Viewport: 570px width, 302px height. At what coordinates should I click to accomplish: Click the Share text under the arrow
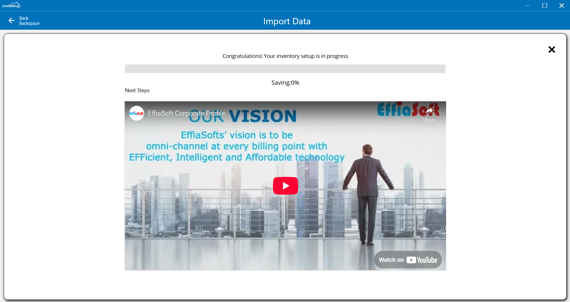point(429,120)
